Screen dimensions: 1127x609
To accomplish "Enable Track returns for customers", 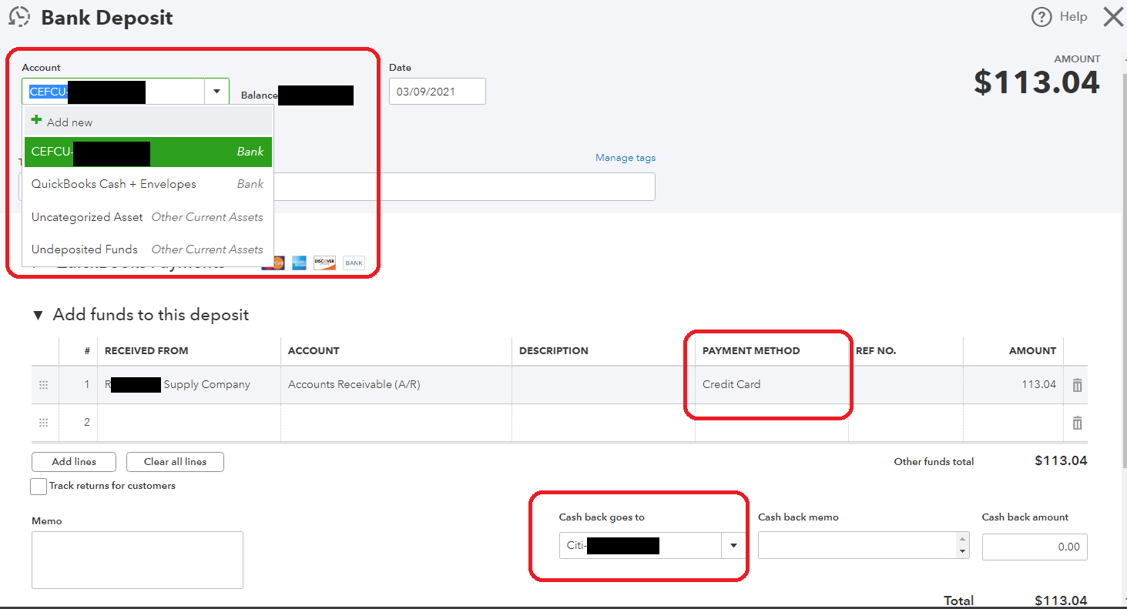I will [38, 486].
